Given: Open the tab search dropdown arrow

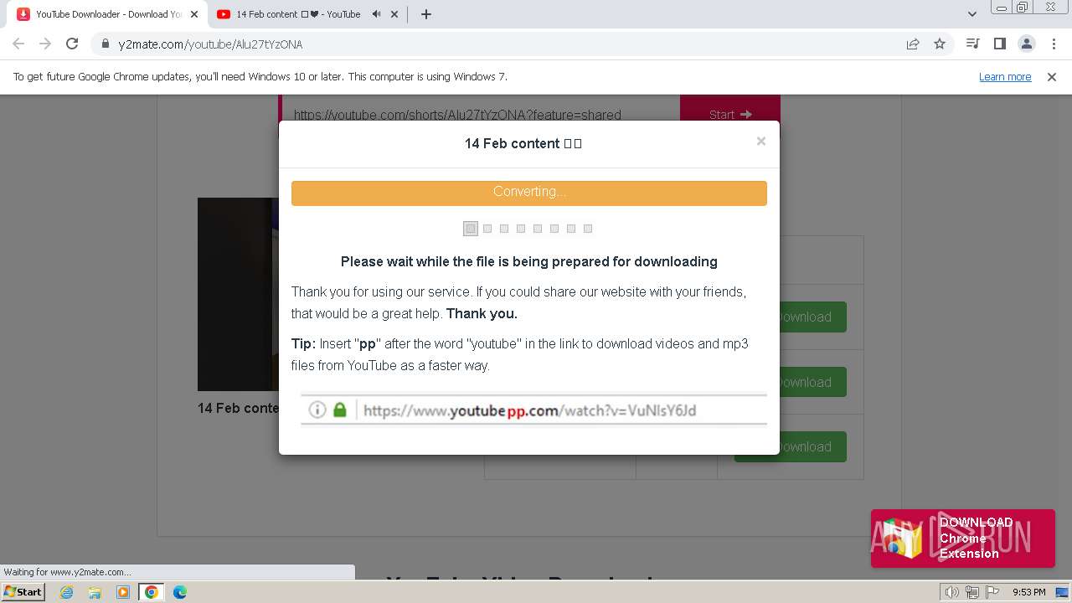Looking at the screenshot, I should click(x=971, y=14).
